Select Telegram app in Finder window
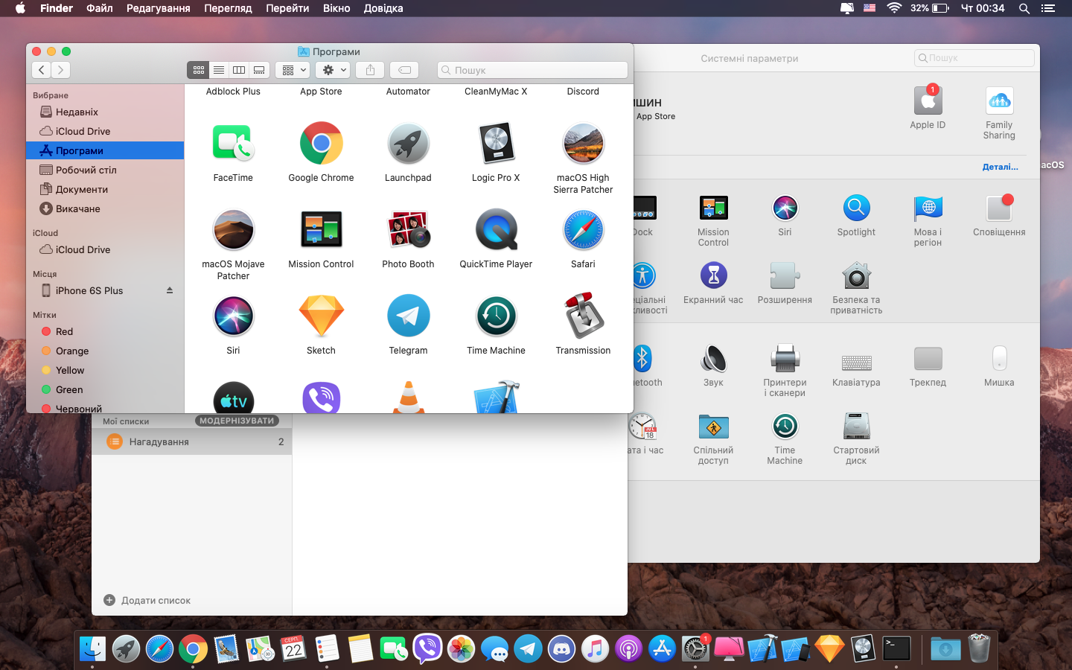Viewport: 1072px width, 670px height. coord(408,316)
